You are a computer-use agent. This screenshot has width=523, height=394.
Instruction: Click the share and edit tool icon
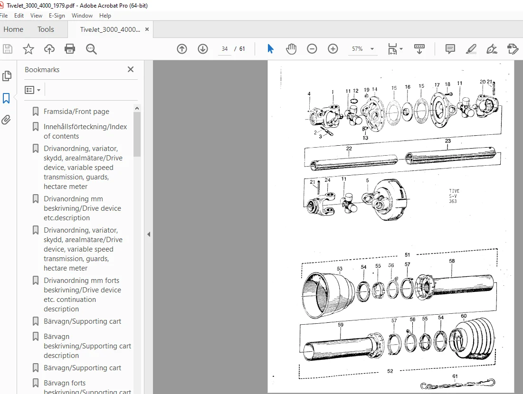513,49
